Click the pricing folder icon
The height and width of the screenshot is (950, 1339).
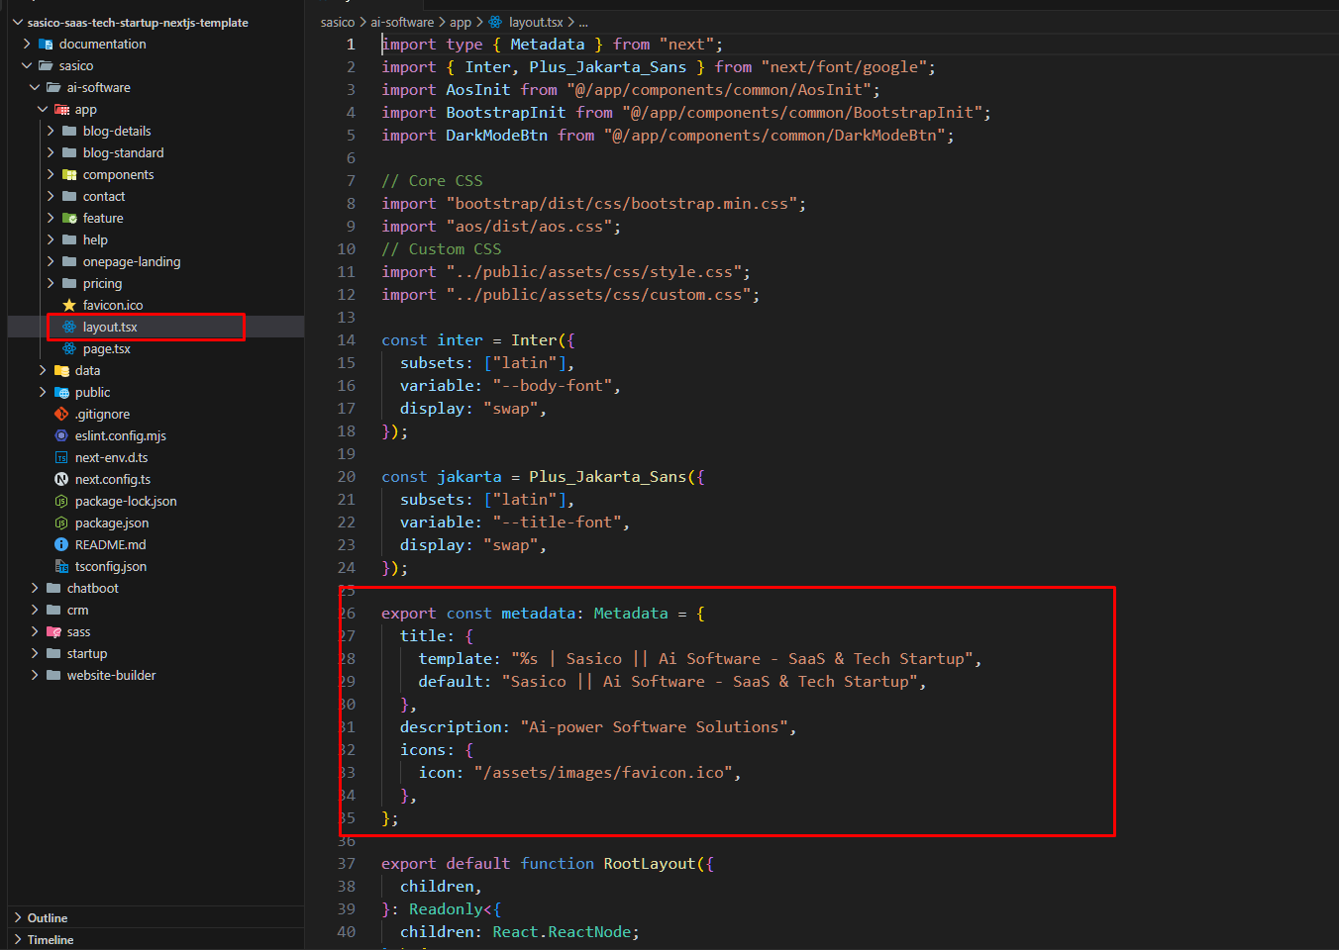coord(69,283)
